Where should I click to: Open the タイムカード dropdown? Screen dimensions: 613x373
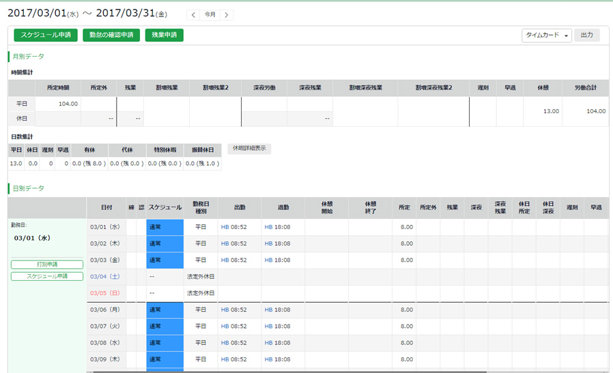[547, 35]
